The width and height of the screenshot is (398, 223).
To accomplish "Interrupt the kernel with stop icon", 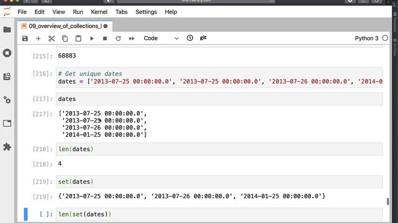I will pyautogui.click(x=105, y=38).
